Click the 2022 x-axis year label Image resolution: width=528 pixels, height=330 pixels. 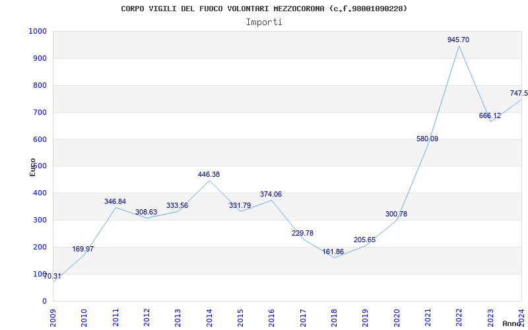(459, 318)
